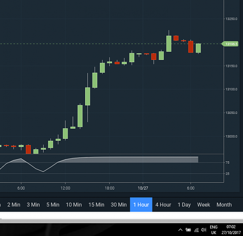Click the overbought shaded indicator band
This screenshot has height=236, width=243.
point(129,160)
